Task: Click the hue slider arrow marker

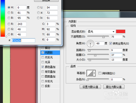Action: [x=6, y=37]
